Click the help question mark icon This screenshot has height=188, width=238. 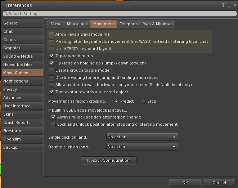(x=223, y=5)
